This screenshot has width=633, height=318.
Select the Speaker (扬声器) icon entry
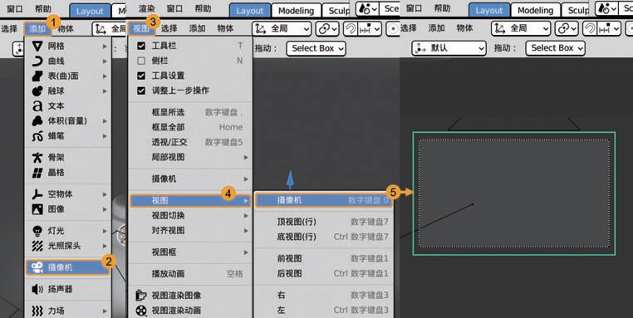(x=37, y=289)
